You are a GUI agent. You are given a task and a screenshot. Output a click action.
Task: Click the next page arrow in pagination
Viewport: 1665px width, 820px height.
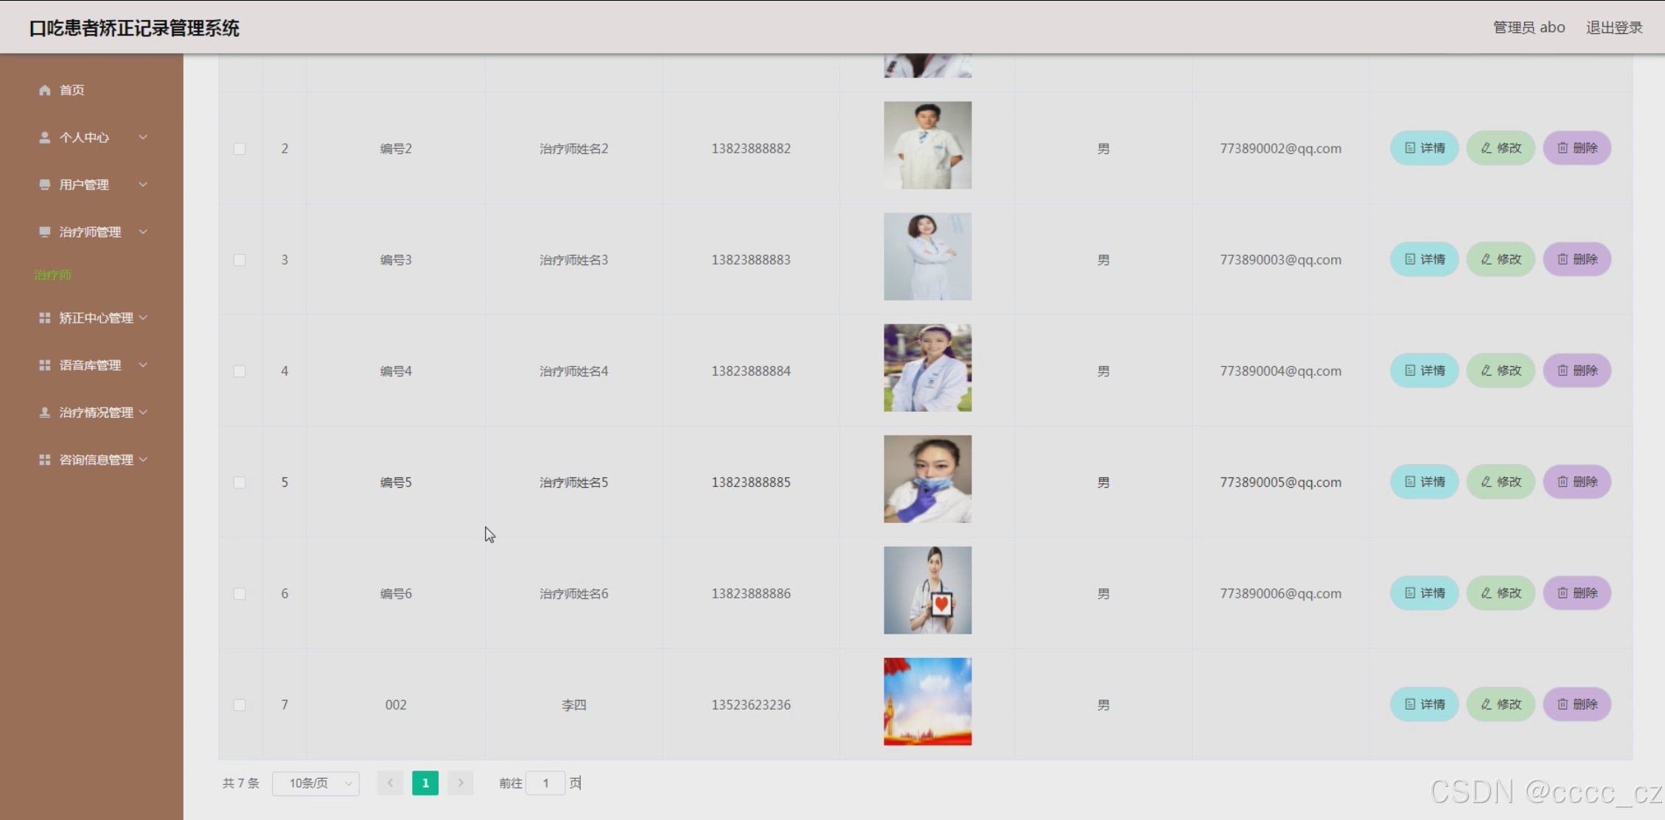click(461, 783)
